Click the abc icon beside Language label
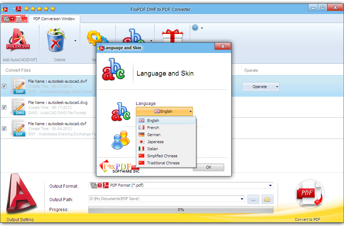The width and height of the screenshot is (344, 228). point(121,112)
